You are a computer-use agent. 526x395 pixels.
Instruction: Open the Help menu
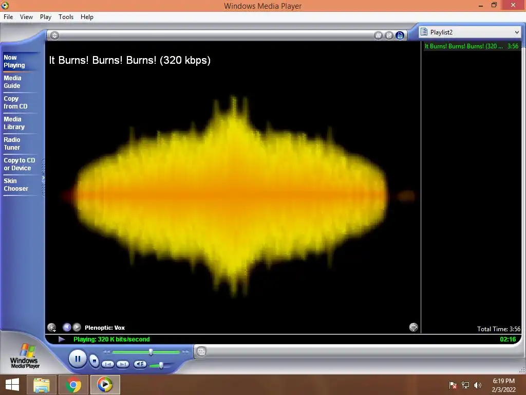87,17
